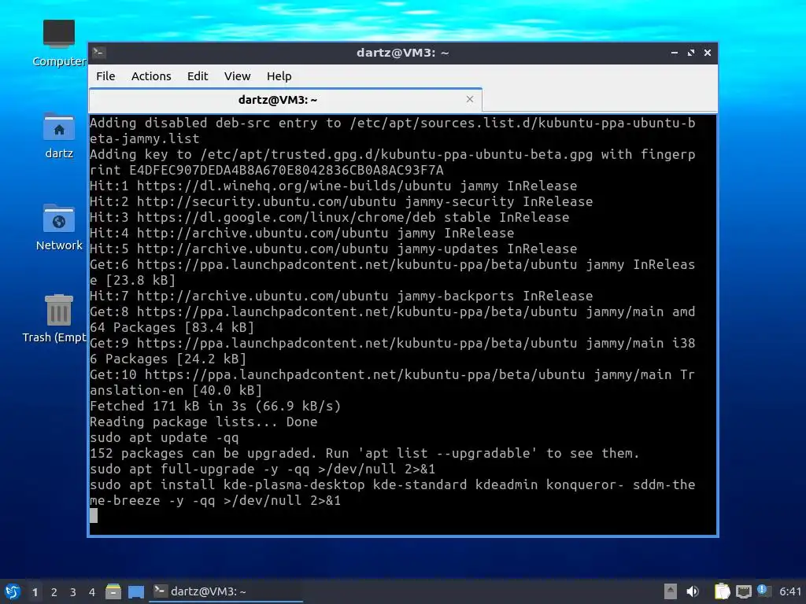Select the dartz home folder icon
Viewport: 806px width, 604px height.
[x=58, y=135]
